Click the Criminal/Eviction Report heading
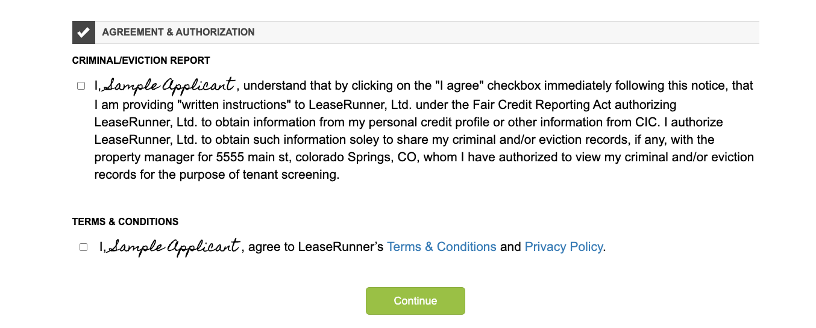 pos(141,60)
